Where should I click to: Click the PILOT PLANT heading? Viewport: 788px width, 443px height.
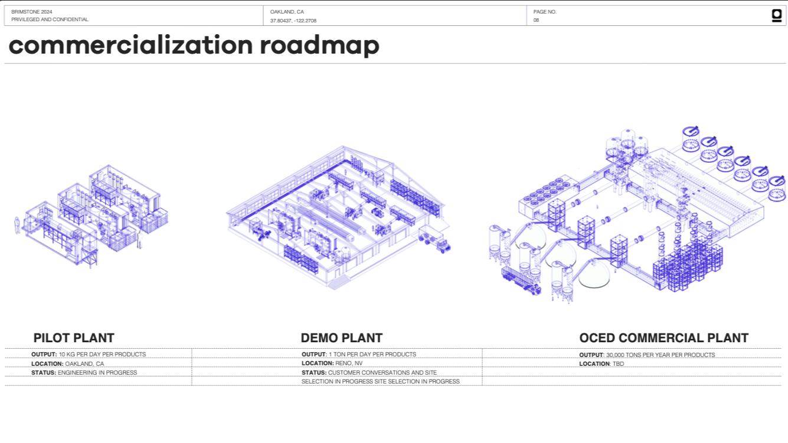pos(73,338)
